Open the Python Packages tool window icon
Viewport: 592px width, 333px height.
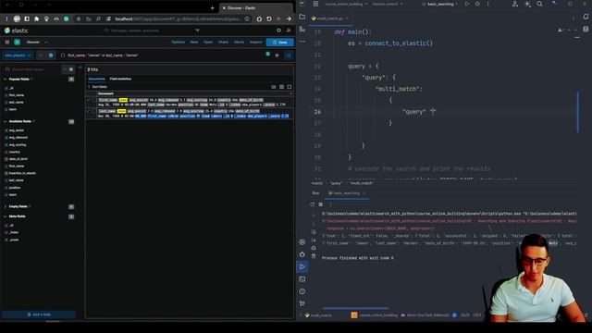(302, 242)
